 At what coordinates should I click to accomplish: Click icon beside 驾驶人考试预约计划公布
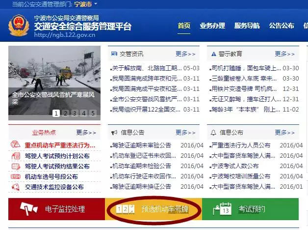[16, 156]
